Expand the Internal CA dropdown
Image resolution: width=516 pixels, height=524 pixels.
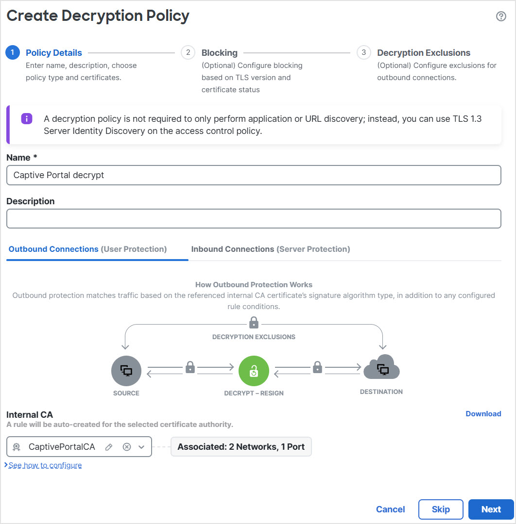click(142, 446)
